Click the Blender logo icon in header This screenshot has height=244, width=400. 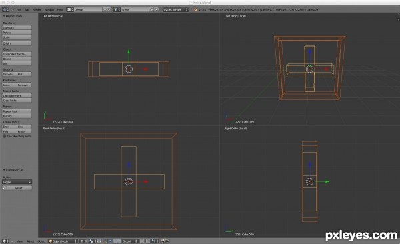(x=195, y=10)
